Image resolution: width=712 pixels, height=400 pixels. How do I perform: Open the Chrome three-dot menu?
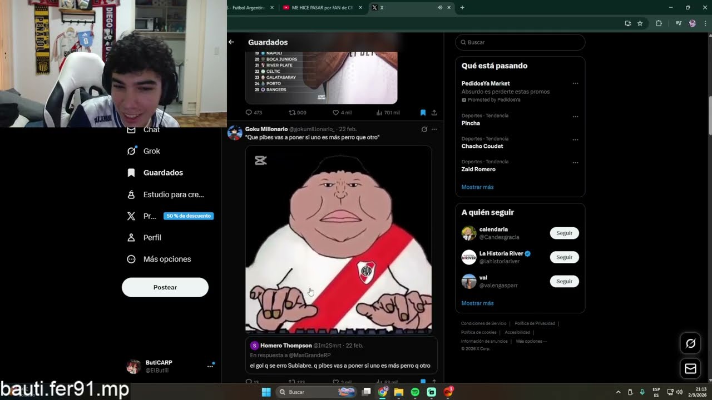(x=705, y=23)
